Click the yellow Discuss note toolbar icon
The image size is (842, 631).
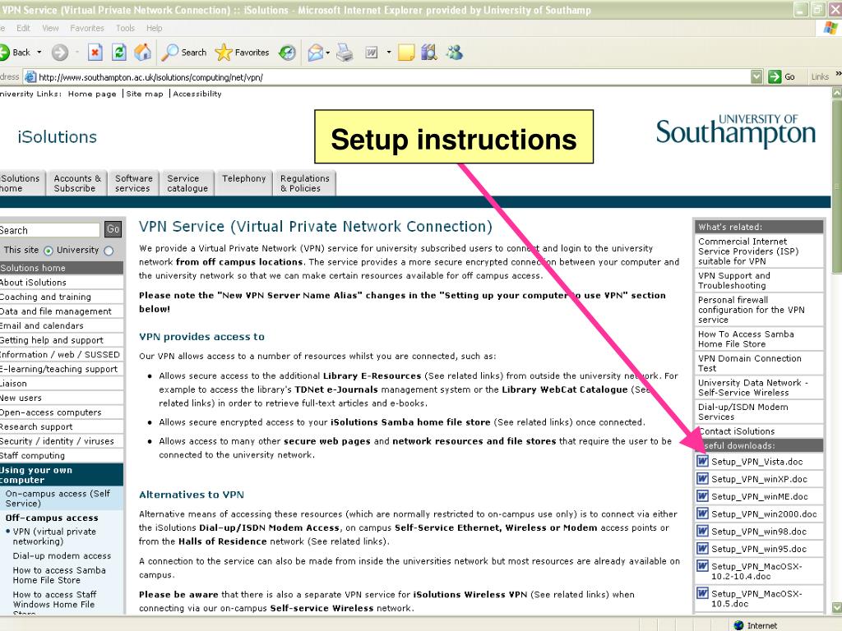click(x=406, y=52)
